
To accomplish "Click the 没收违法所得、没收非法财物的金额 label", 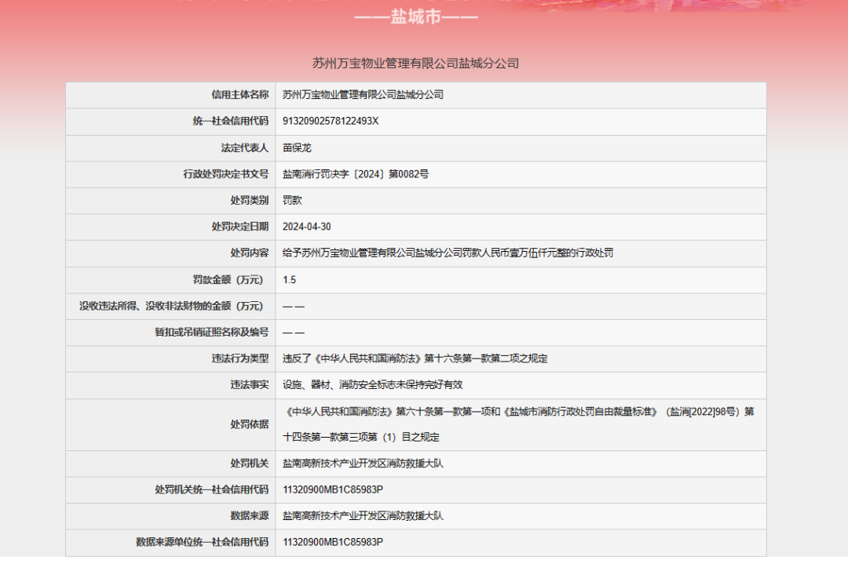I will (171, 307).
